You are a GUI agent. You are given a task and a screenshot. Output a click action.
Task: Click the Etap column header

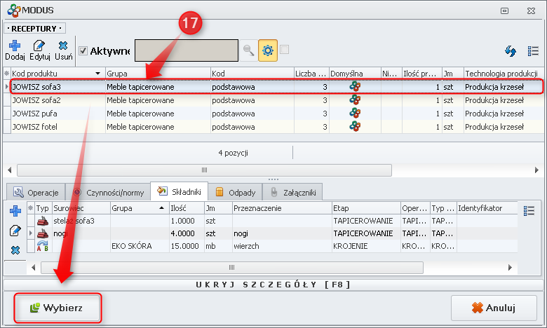point(366,208)
